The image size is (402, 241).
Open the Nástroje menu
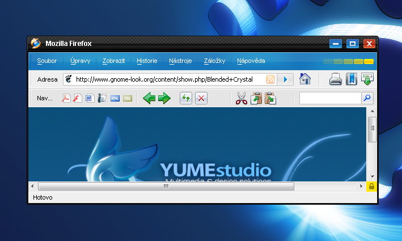180,61
